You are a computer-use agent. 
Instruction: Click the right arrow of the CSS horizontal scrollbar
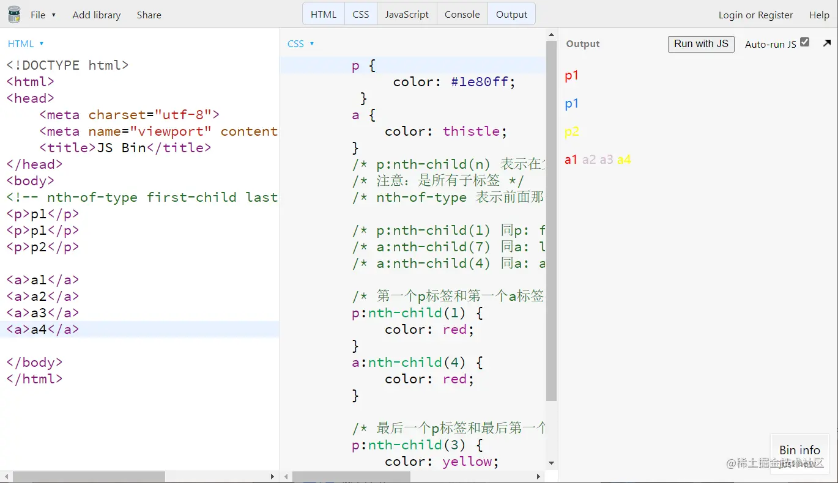(x=538, y=476)
